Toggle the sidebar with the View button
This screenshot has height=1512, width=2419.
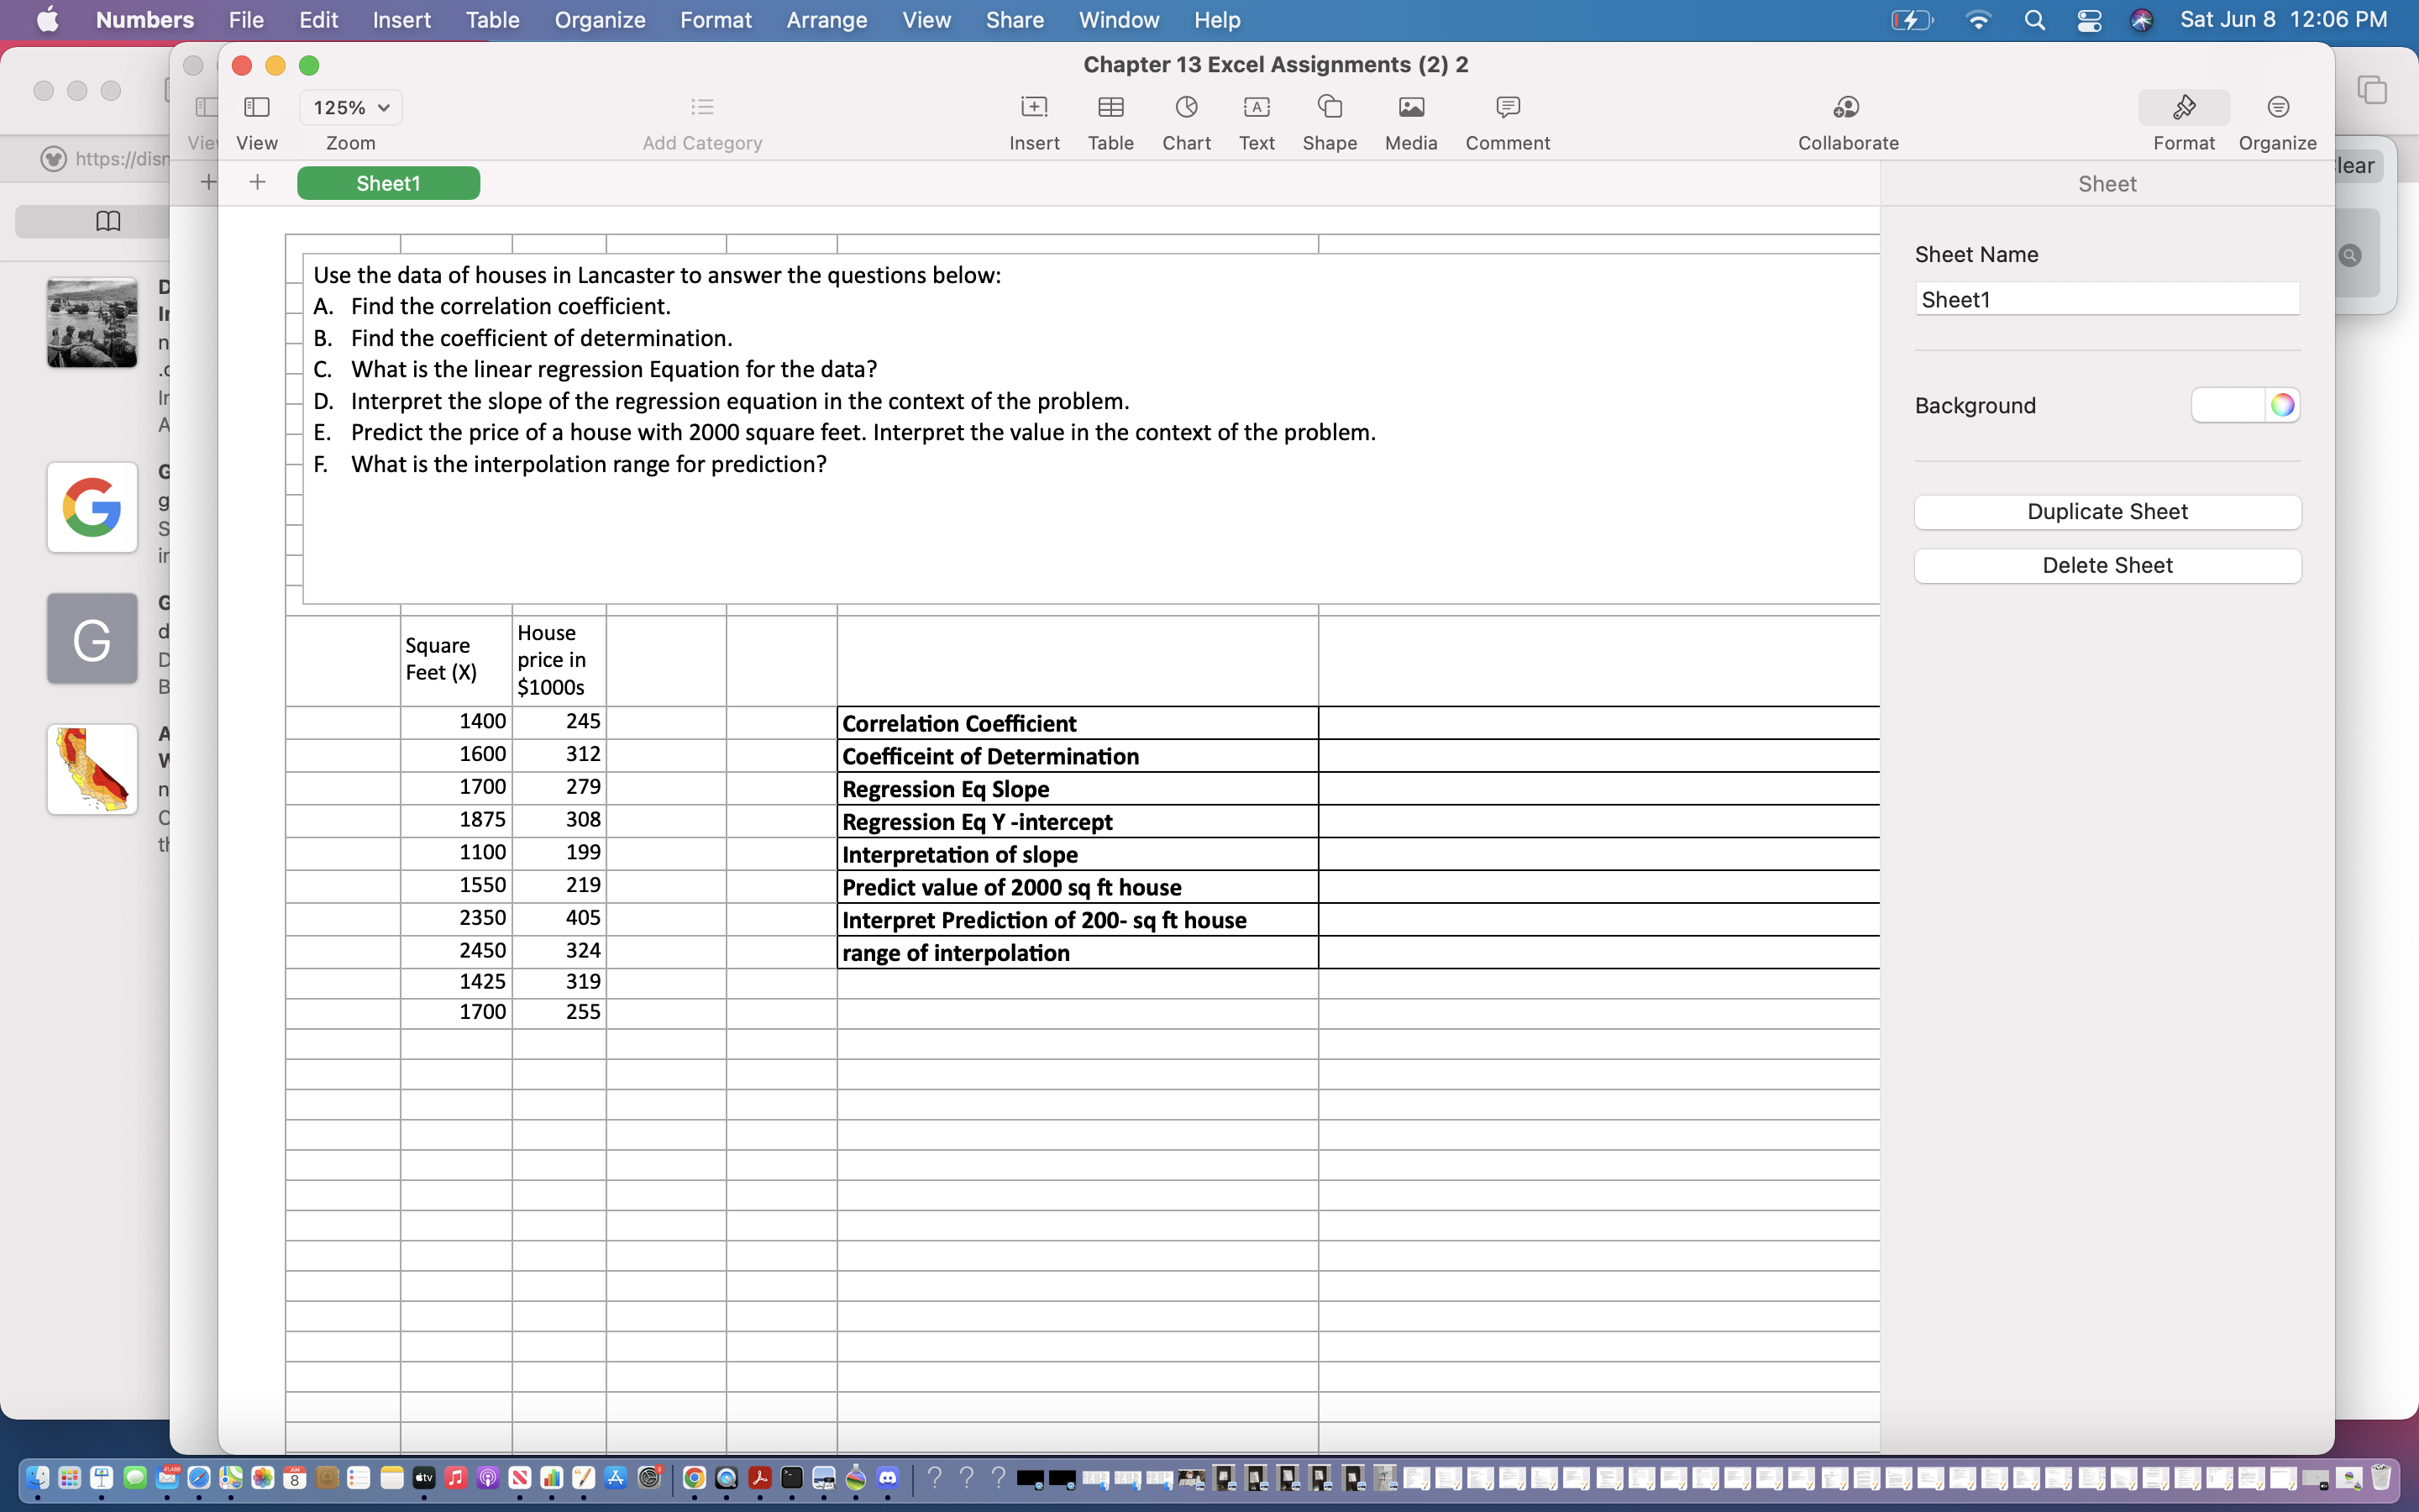click(256, 120)
